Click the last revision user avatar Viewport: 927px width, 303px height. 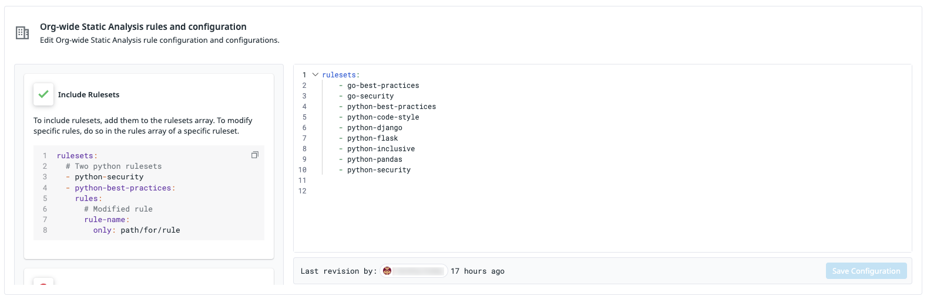(x=387, y=271)
